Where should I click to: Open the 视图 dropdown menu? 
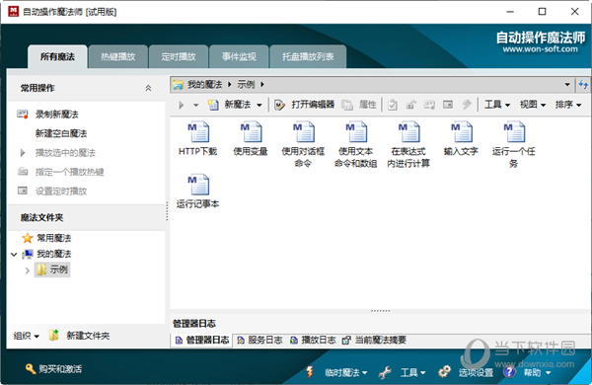pyautogui.click(x=533, y=105)
